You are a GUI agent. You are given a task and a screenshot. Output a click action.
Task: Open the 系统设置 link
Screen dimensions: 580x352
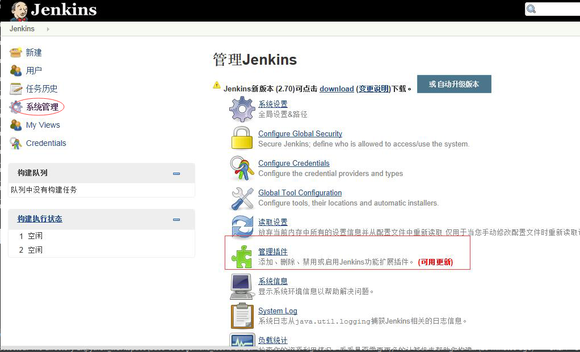tap(272, 104)
